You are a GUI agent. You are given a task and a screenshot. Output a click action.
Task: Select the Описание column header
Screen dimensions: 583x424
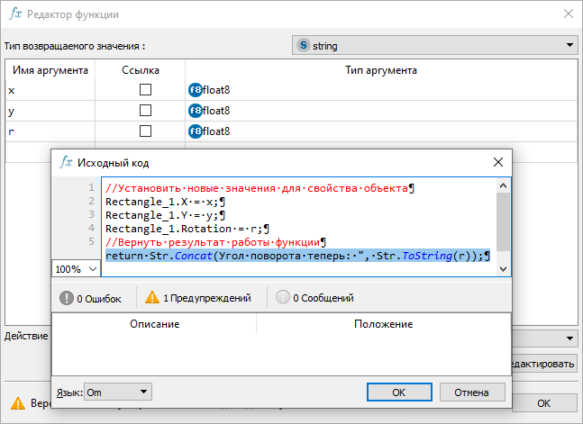[155, 324]
